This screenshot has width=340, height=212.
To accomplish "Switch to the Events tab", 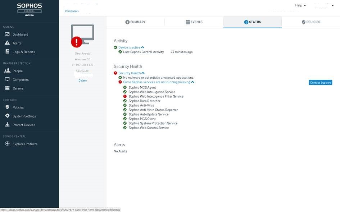I will coord(194,22).
